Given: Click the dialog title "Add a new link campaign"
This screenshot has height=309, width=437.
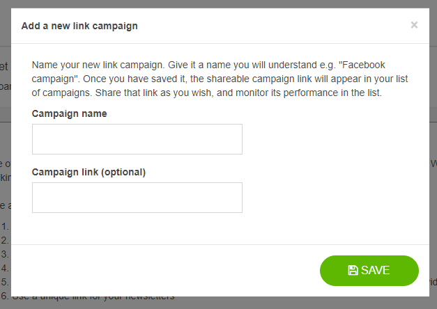Looking at the screenshot, I should (x=79, y=26).
